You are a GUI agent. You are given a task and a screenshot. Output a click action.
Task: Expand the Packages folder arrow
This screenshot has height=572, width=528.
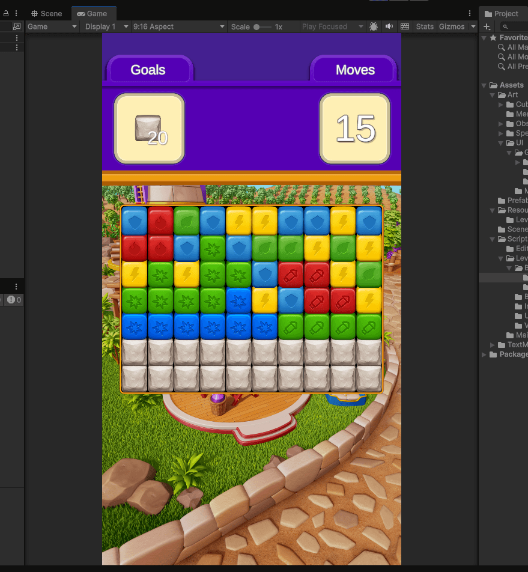tap(484, 354)
